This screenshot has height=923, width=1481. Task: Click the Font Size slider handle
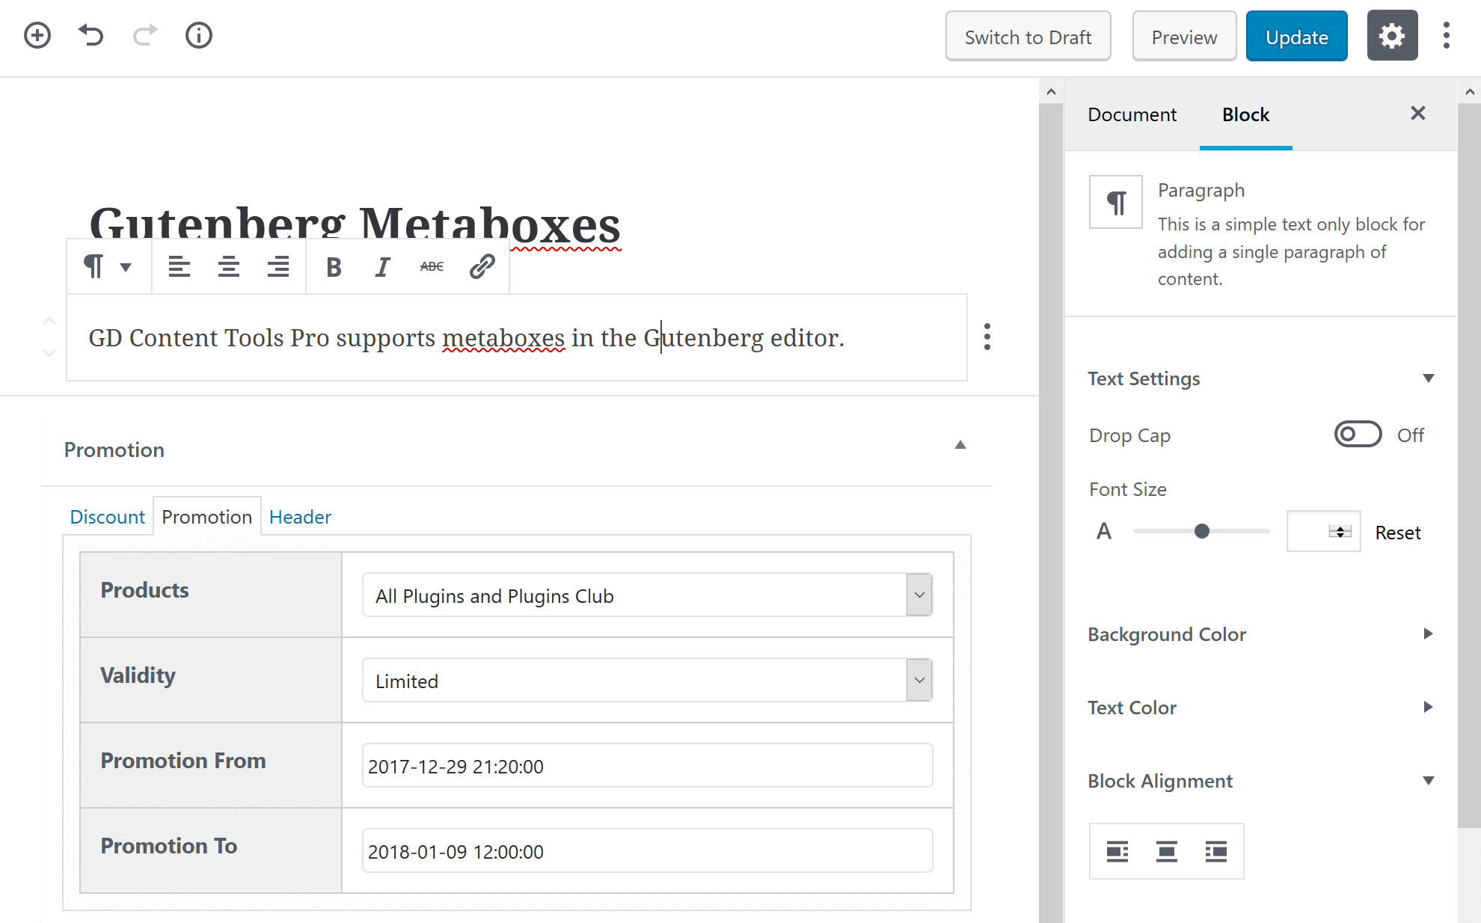pyautogui.click(x=1201, y=531)
